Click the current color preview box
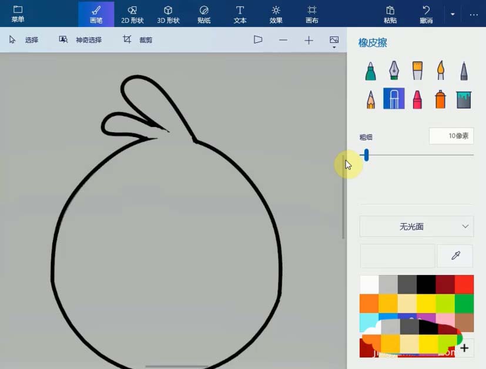This screenshot has width=486, height=369. (398, 256)
